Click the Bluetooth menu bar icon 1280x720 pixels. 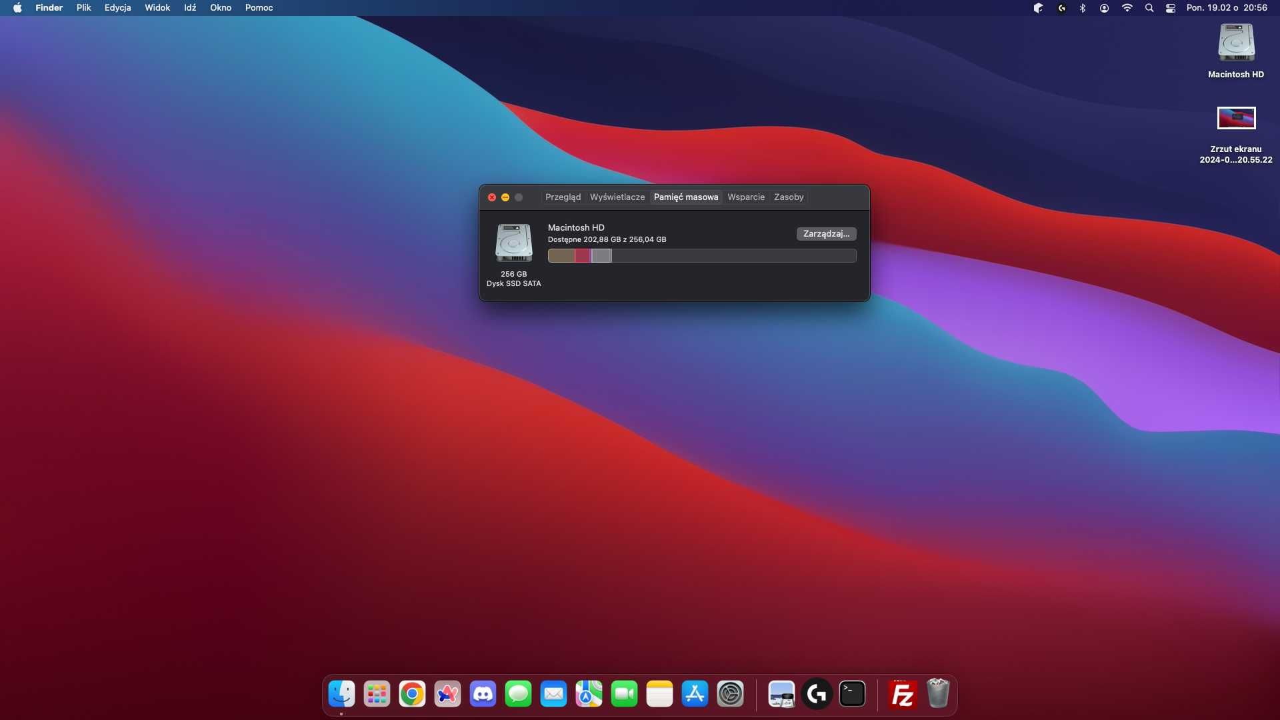(x=1083, y=8)
